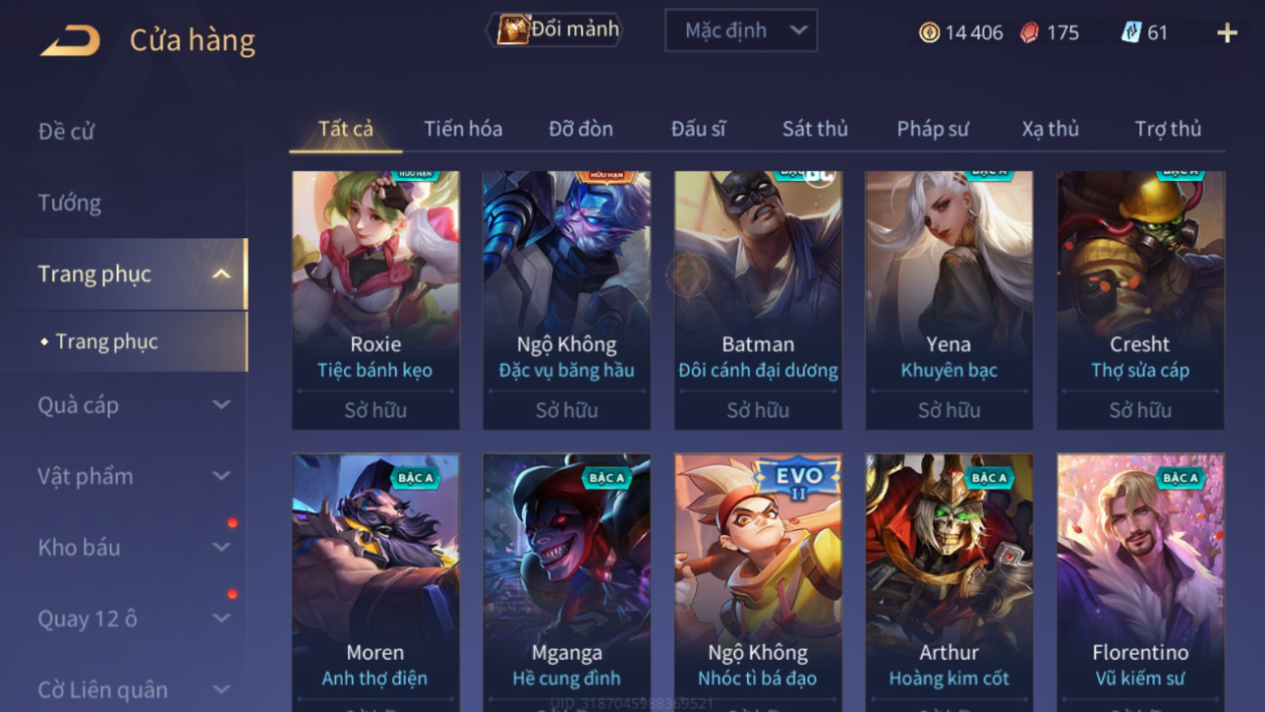Tap the EVO II badge on Ngộ Không

(x=798, y=480)
